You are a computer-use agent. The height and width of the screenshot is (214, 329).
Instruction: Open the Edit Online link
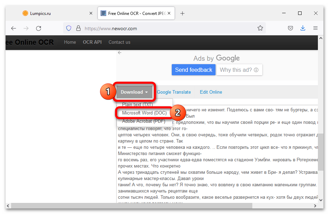click(x=211, y=92)
